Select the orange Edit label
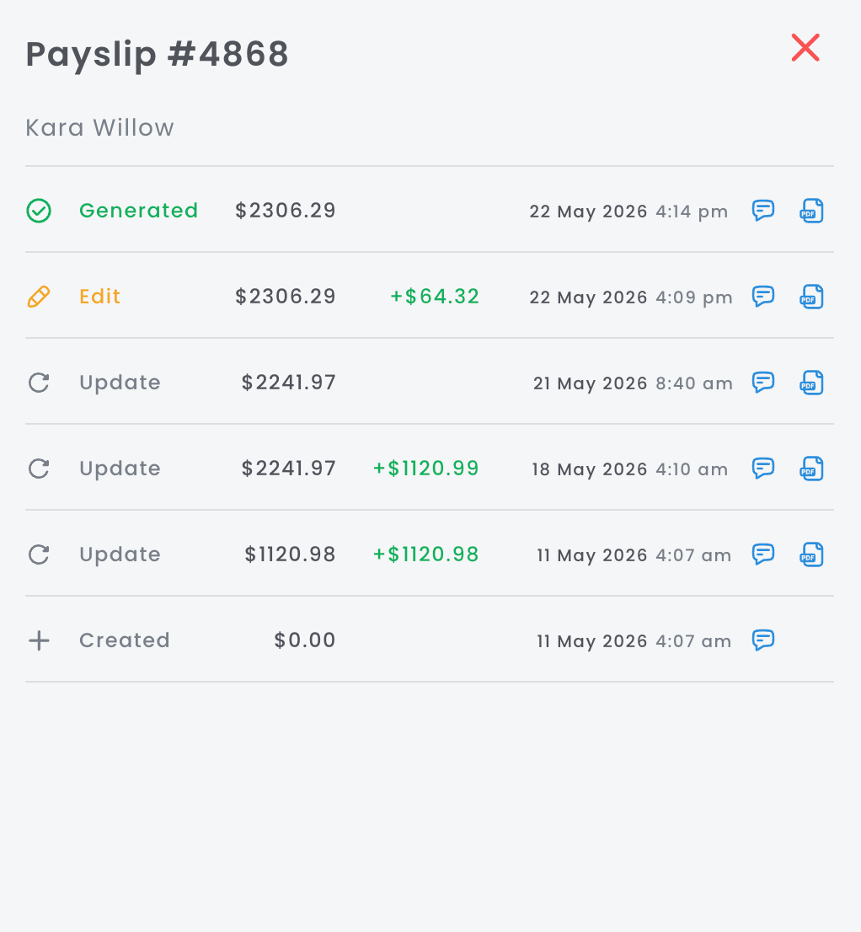This screenshot has width=861, height=932. tap(99, 296)
